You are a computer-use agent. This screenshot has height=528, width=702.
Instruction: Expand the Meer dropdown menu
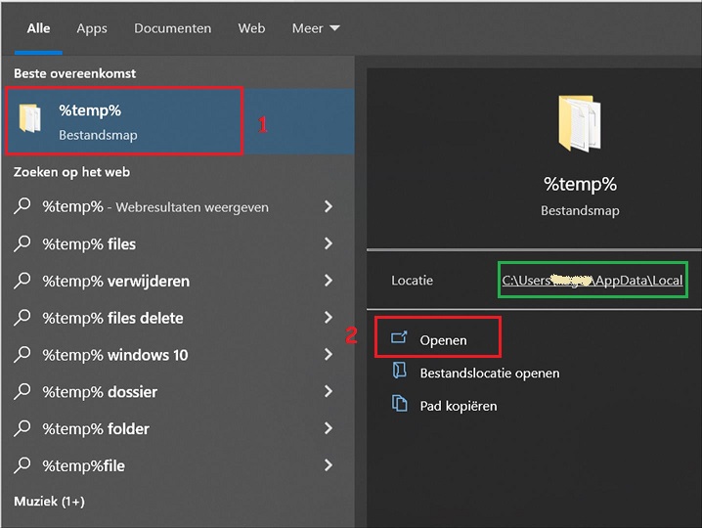(316, 28)
